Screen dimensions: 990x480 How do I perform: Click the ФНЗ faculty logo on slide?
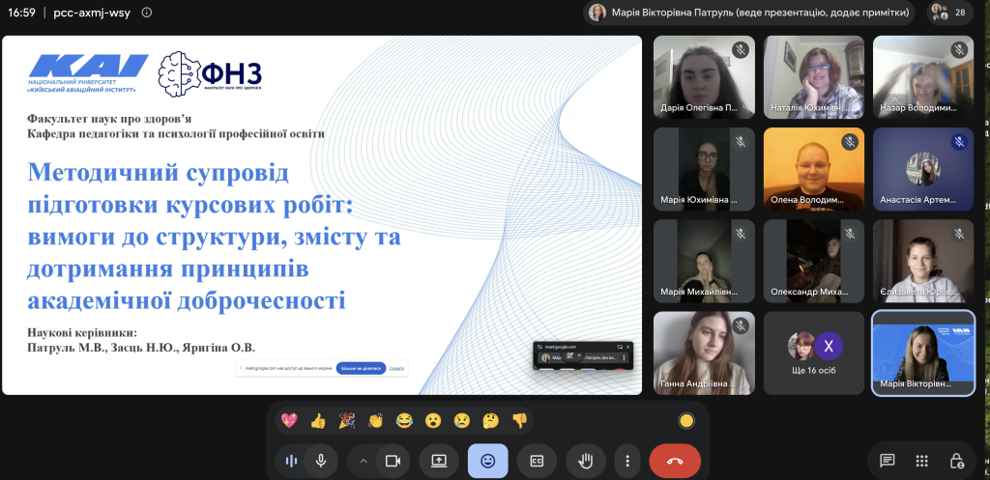click(210, 73)
